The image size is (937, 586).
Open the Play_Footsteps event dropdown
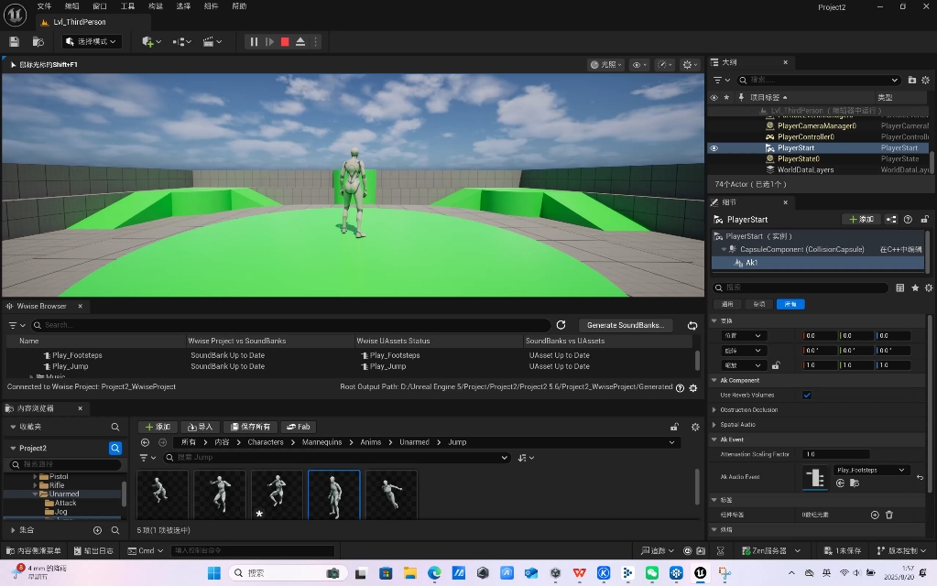click(x=871, y=470)
